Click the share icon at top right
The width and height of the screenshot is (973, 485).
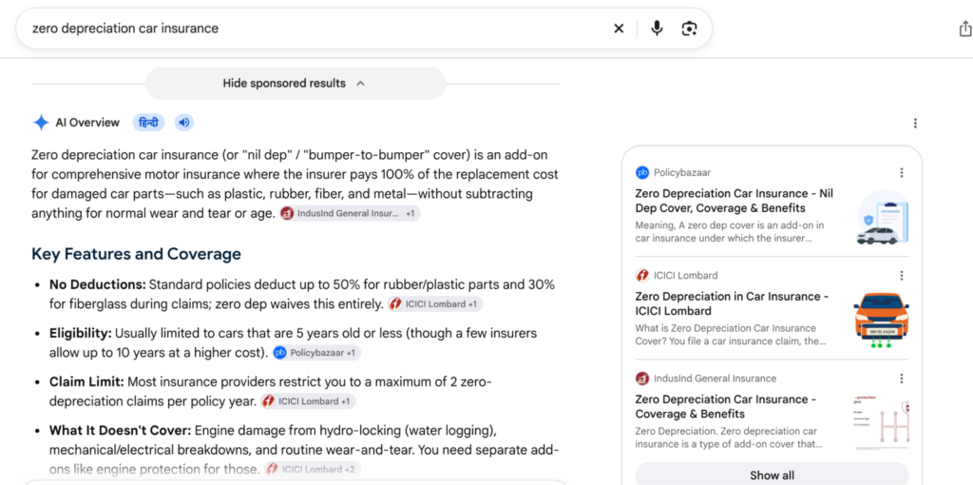965,29
